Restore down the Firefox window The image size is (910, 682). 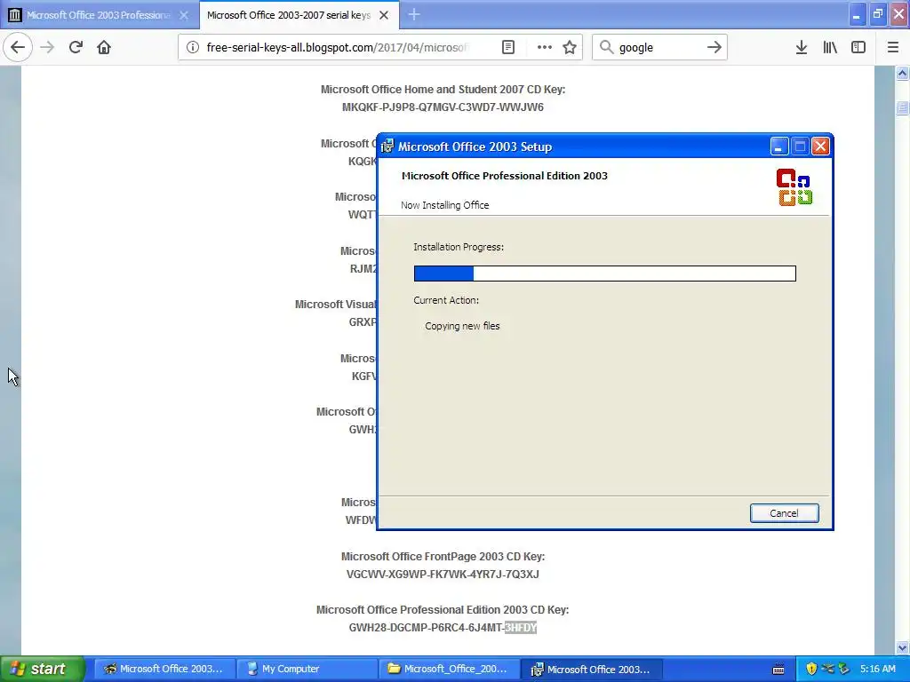[x=877, y=14]
